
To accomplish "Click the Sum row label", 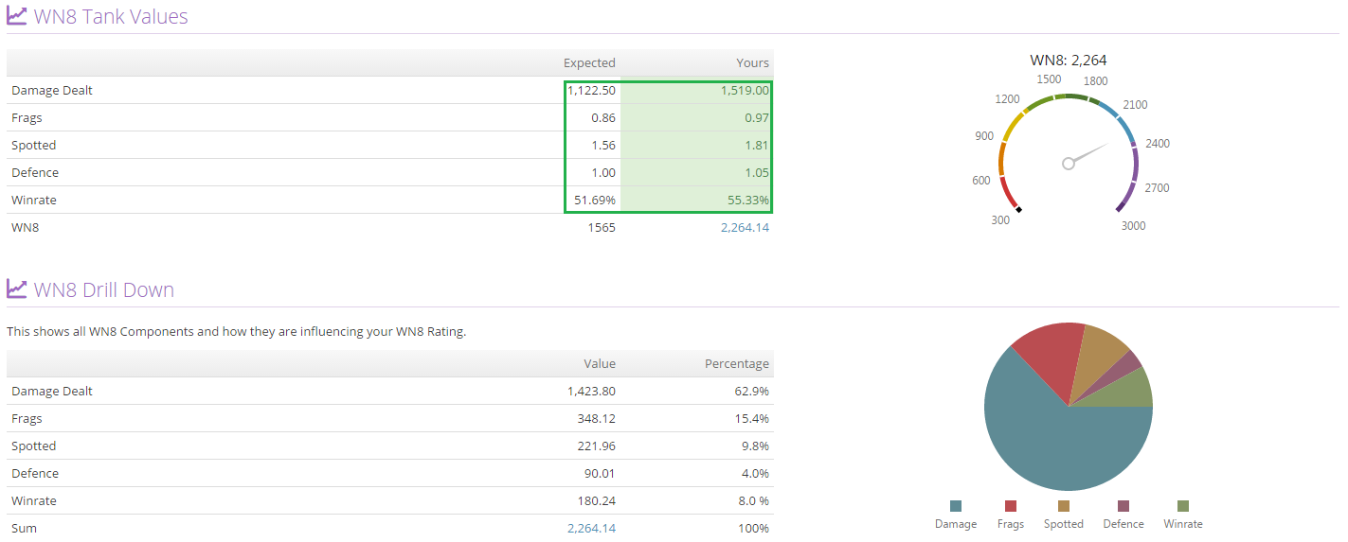I will click(24, 528).
